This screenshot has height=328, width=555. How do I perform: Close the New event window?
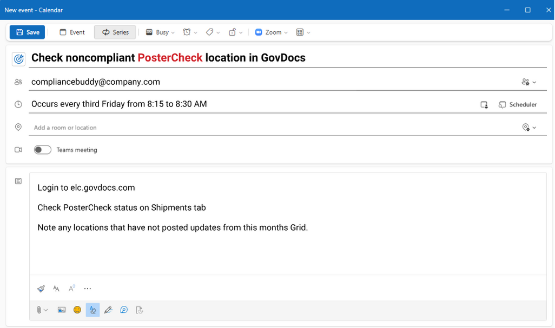549,10
